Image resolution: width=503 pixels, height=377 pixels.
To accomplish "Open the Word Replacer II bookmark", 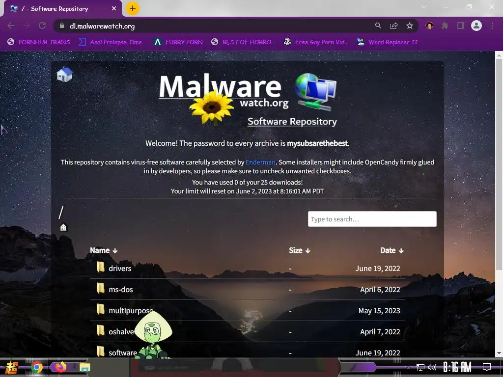I will (388, 42).
